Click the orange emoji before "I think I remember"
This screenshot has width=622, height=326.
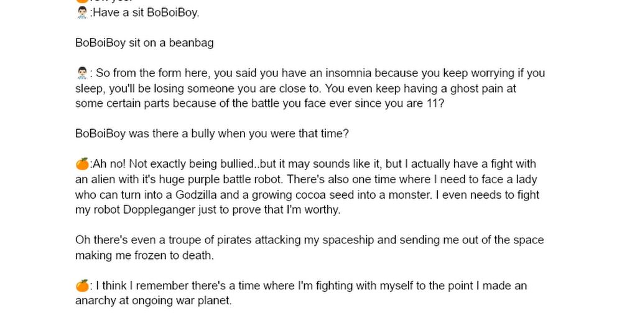click(x=81, y=286)
